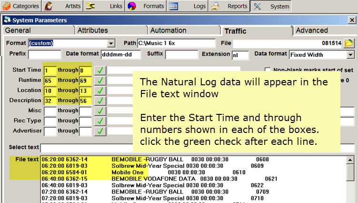Click the Prefix input field
This screenshot has width=358, height=203.
tap(45, 55)
